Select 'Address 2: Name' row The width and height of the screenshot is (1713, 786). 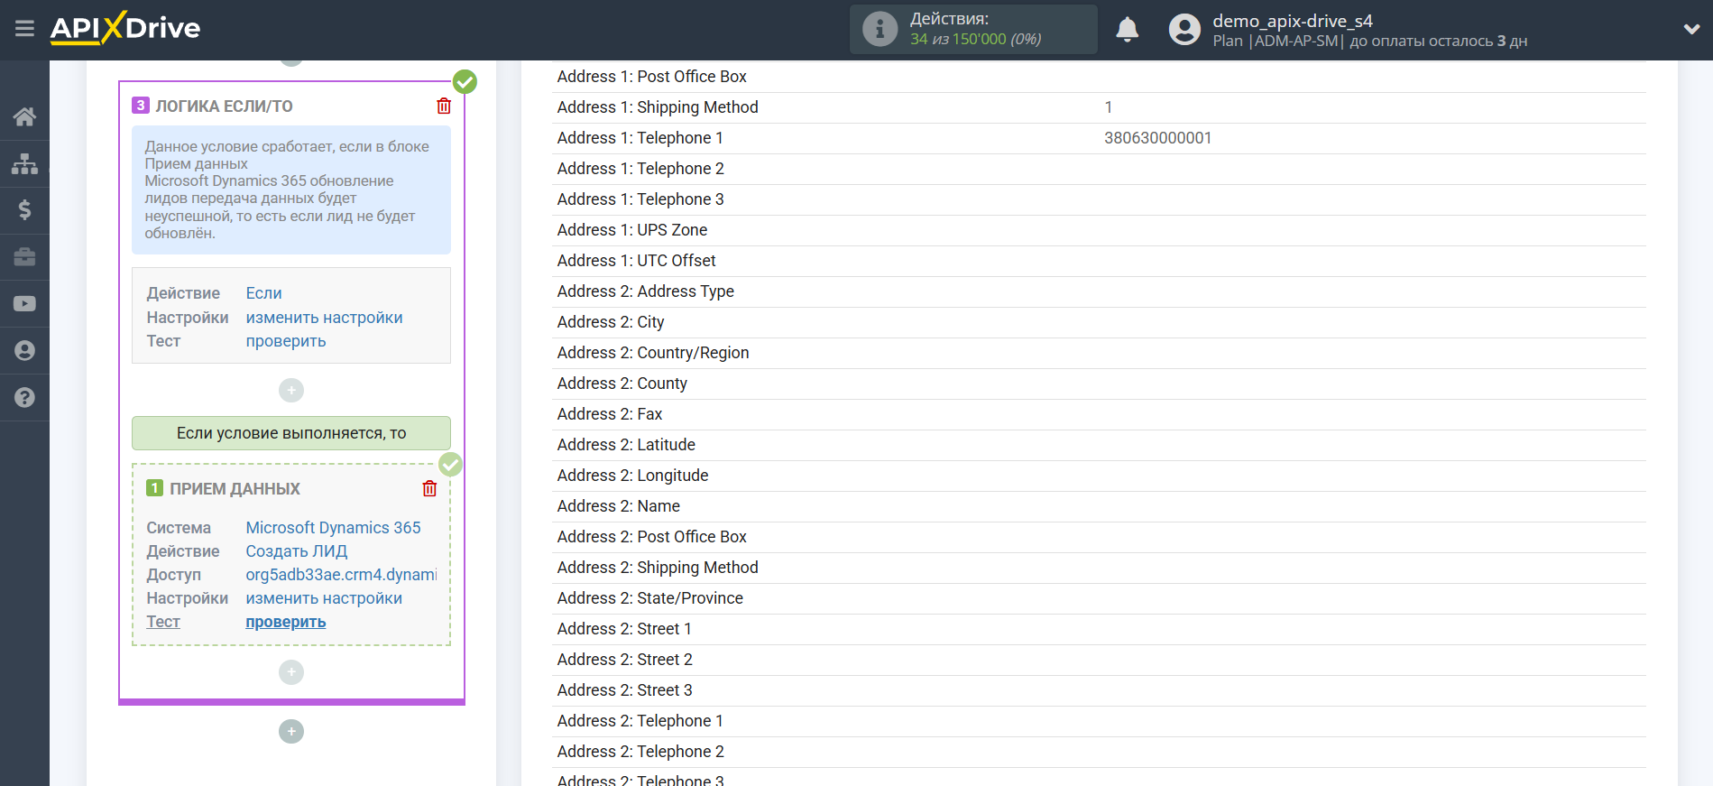tap(1099, 506)
